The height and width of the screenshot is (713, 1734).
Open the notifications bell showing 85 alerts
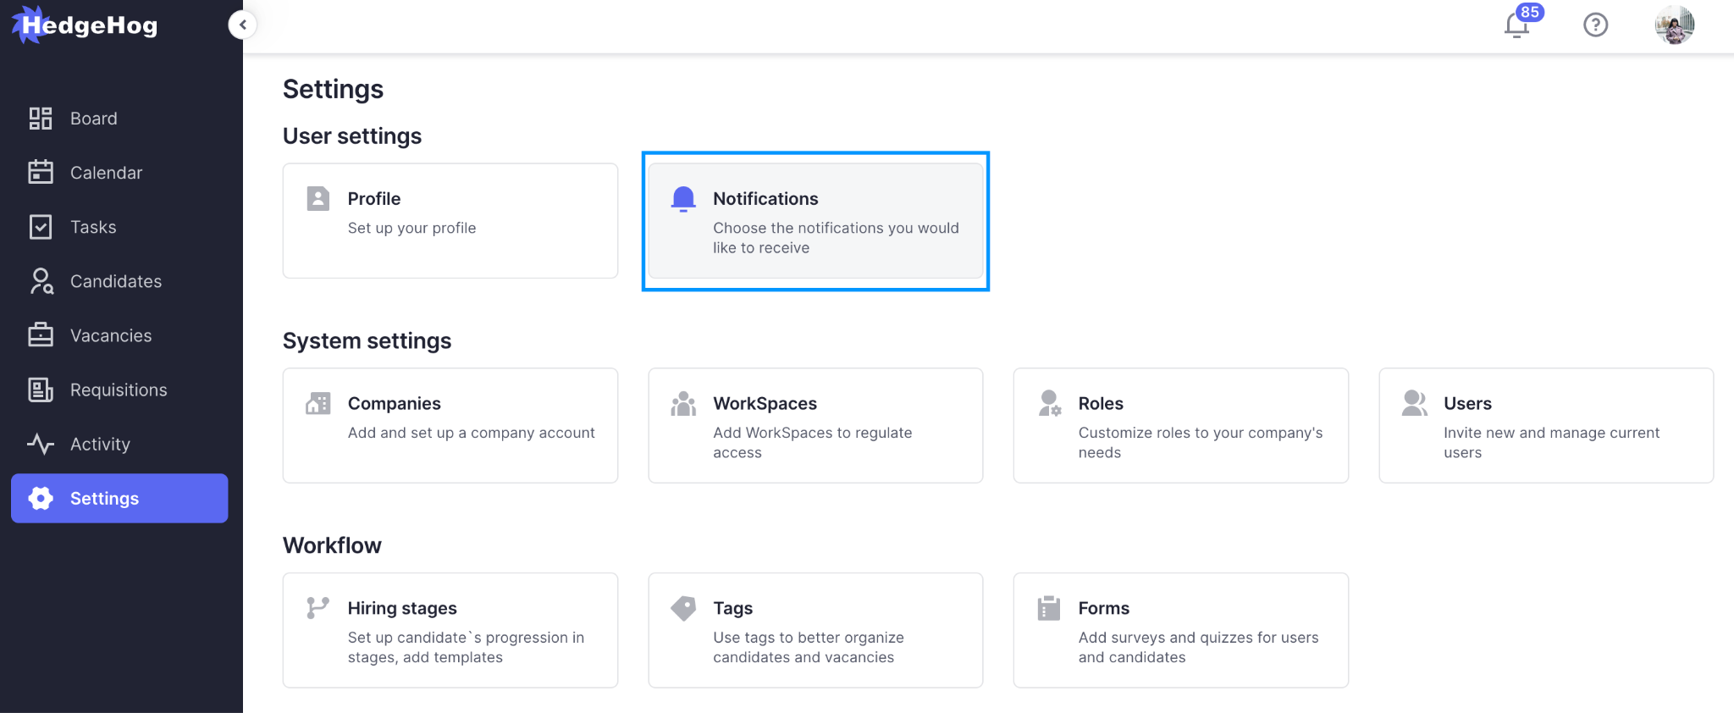point(1516,25)
